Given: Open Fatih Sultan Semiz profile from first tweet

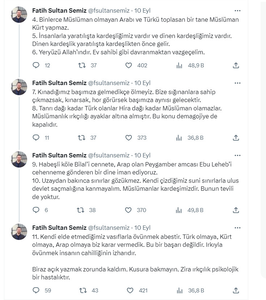Looking at the screenshot, I should pos(59,11).
